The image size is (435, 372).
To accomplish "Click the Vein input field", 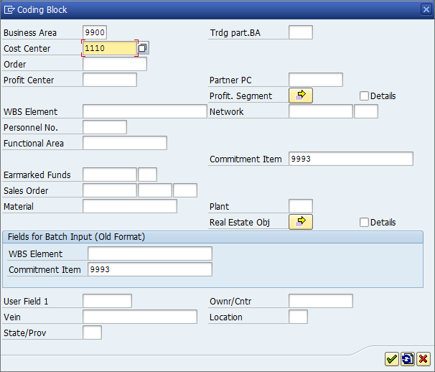I will pyautogui.click(x=140, y=317).
